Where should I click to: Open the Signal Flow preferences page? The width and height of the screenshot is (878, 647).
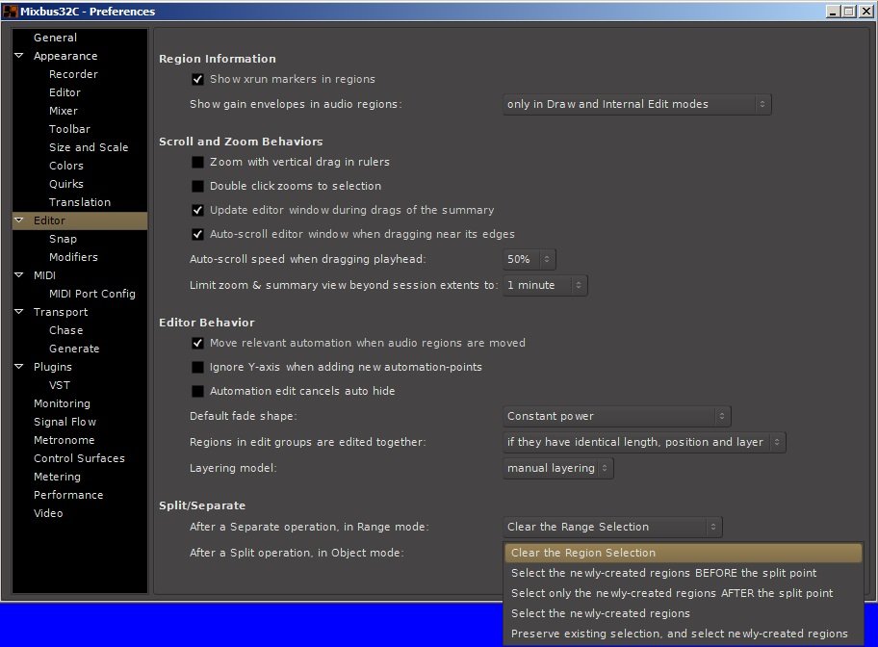coord(65,422)
